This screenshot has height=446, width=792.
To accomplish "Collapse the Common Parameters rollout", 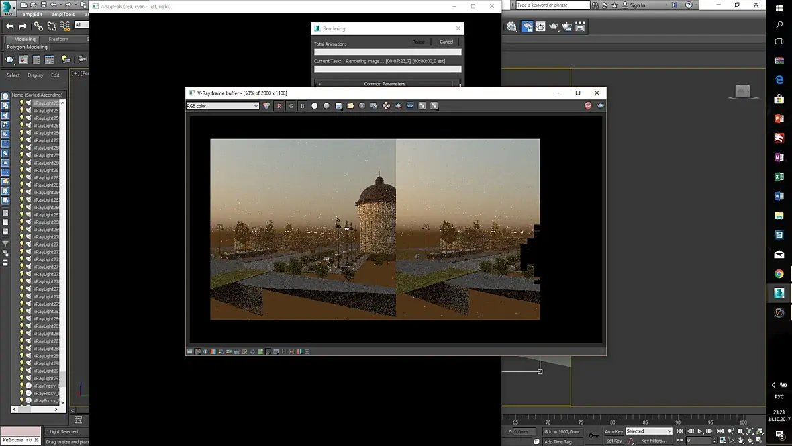I will [x=384, y=84].
